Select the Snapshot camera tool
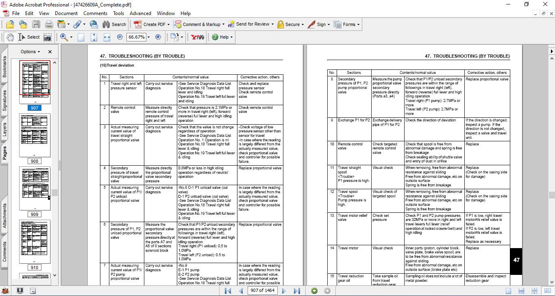This screenshot has width=555, height=296. [x=48, y=37]
